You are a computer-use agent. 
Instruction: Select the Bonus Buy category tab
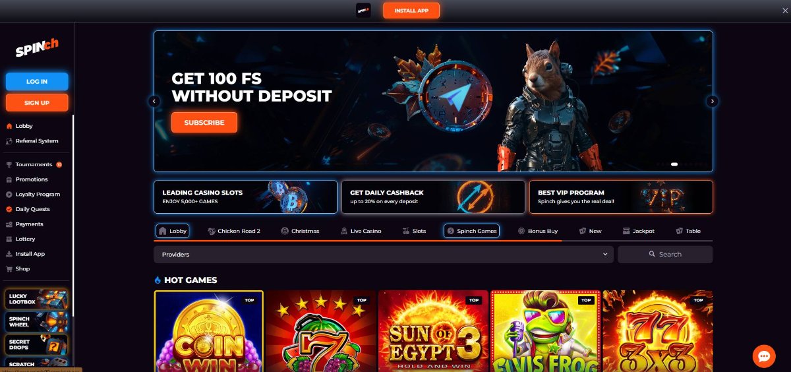[538, 231]
